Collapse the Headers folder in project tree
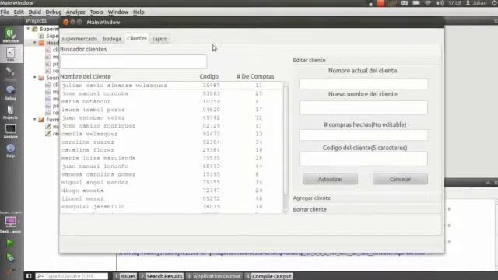The width and height of the screenshot is (498, 280). 34,43
